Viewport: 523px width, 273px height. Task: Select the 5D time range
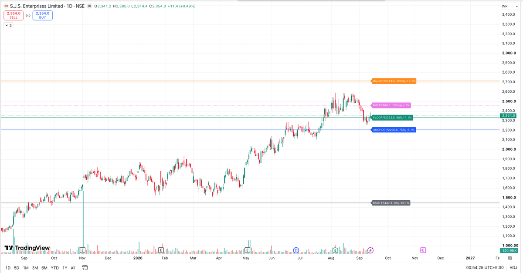(x=17, y=268)
